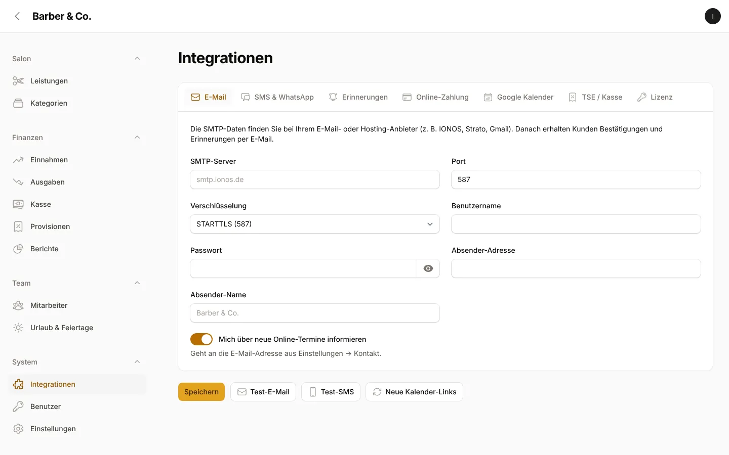The height and width of the screenshot is (455, 729).
Task: Click the Berichte pie chart icon
Action: (x=18, y=249)
